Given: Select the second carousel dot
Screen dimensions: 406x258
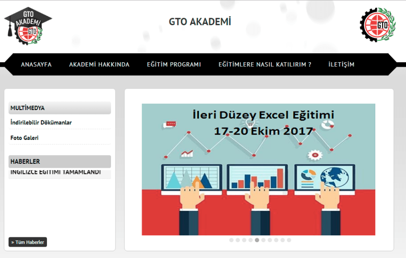Looking at the screenshot, I should tap(238, 240).
